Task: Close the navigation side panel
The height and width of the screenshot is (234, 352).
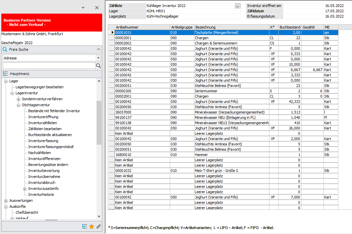Action: (x=97, y=8)
